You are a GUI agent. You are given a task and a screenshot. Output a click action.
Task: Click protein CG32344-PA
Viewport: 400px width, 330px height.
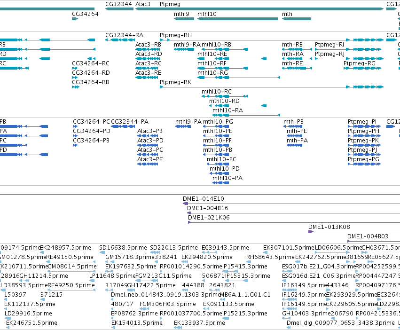pyautogui.click(x=130, y=121)
